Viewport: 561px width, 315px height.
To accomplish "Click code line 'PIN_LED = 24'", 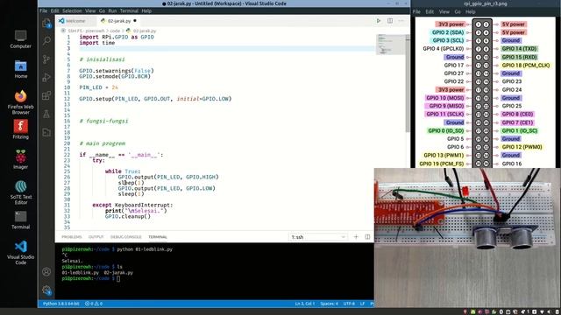I will point(98,87).
